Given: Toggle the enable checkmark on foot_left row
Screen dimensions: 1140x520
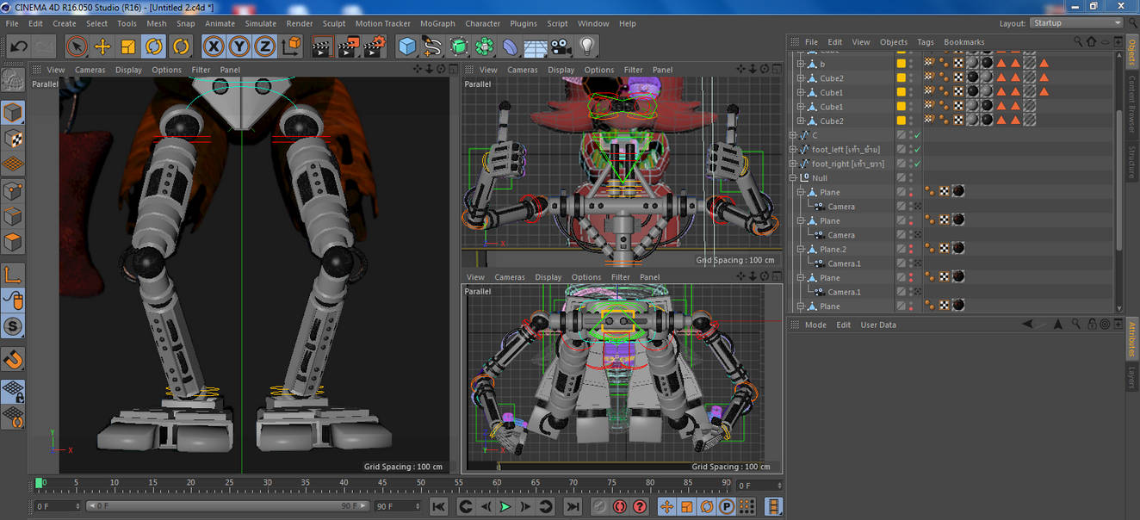Looking at the screenshot, I should point(917,150).
